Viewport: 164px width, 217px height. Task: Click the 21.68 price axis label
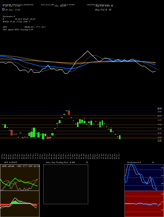(x=159, y=111)
